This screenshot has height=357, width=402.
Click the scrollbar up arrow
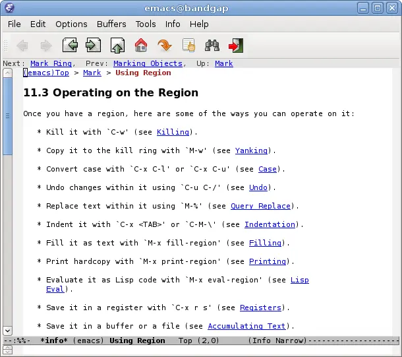[x=7, y=73]
